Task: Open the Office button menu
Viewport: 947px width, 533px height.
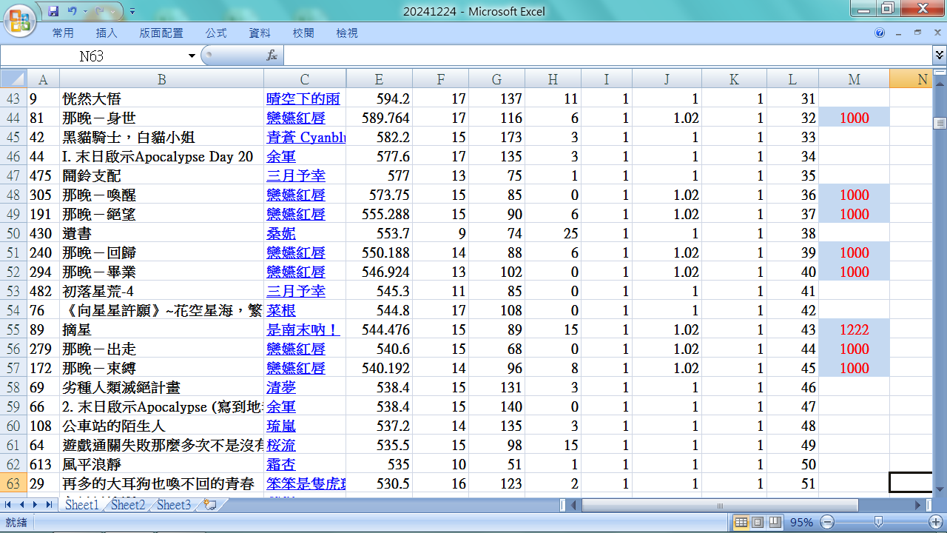Action: pos(19,19)
